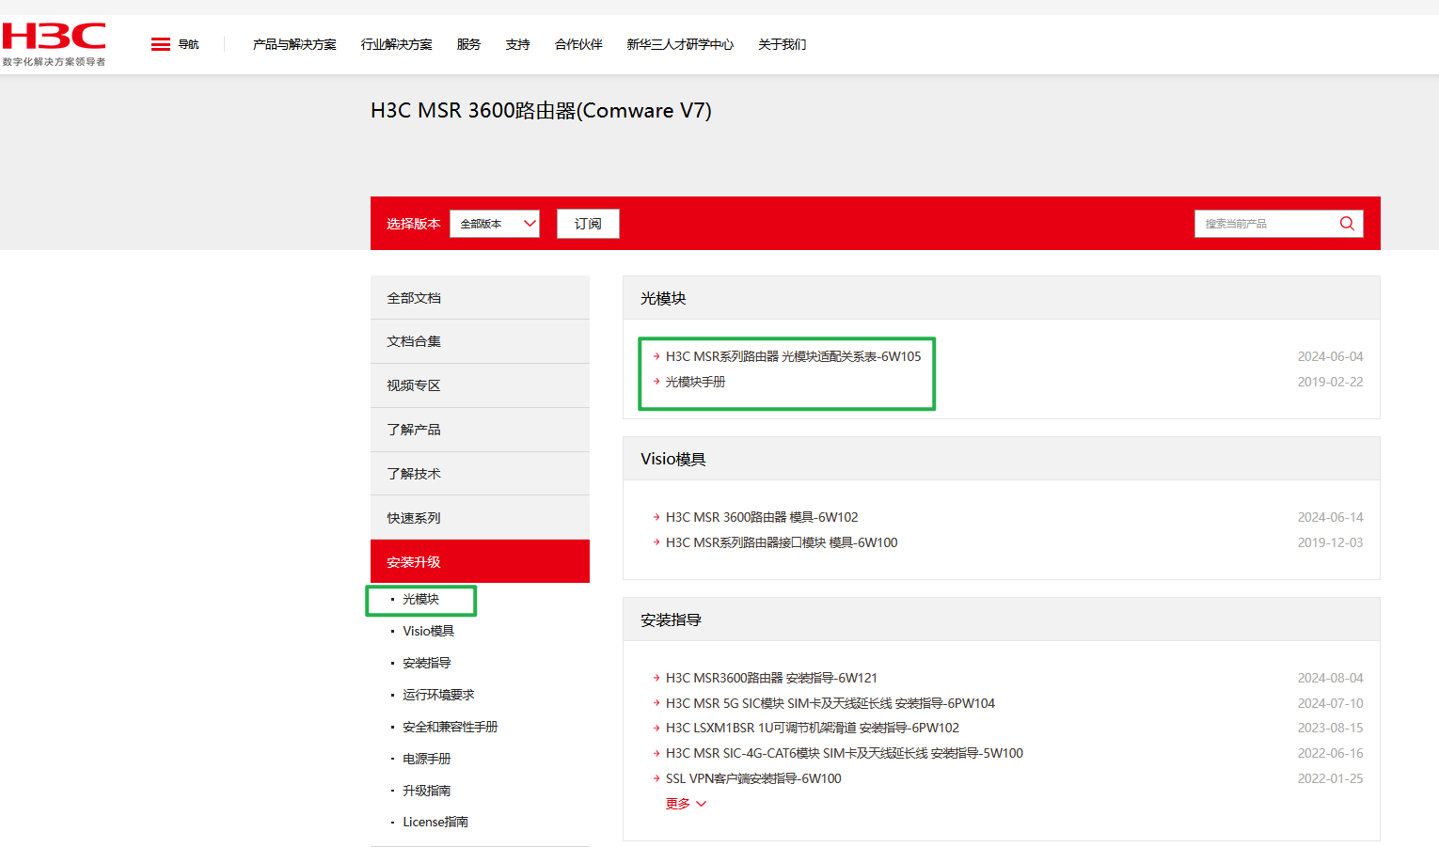Go to Visio模具 sidebar sub-item
Image resolution: width=1439 pixels, height=847 pixels.
(x=428, y=631)
